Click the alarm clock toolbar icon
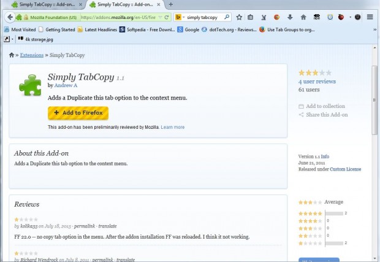The image size is (380, 262). pos(330,17)
